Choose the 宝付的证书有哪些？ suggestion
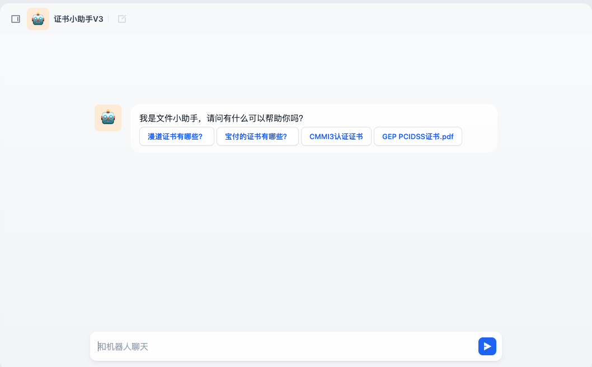592x367 pixels. [x=257, y=136]
